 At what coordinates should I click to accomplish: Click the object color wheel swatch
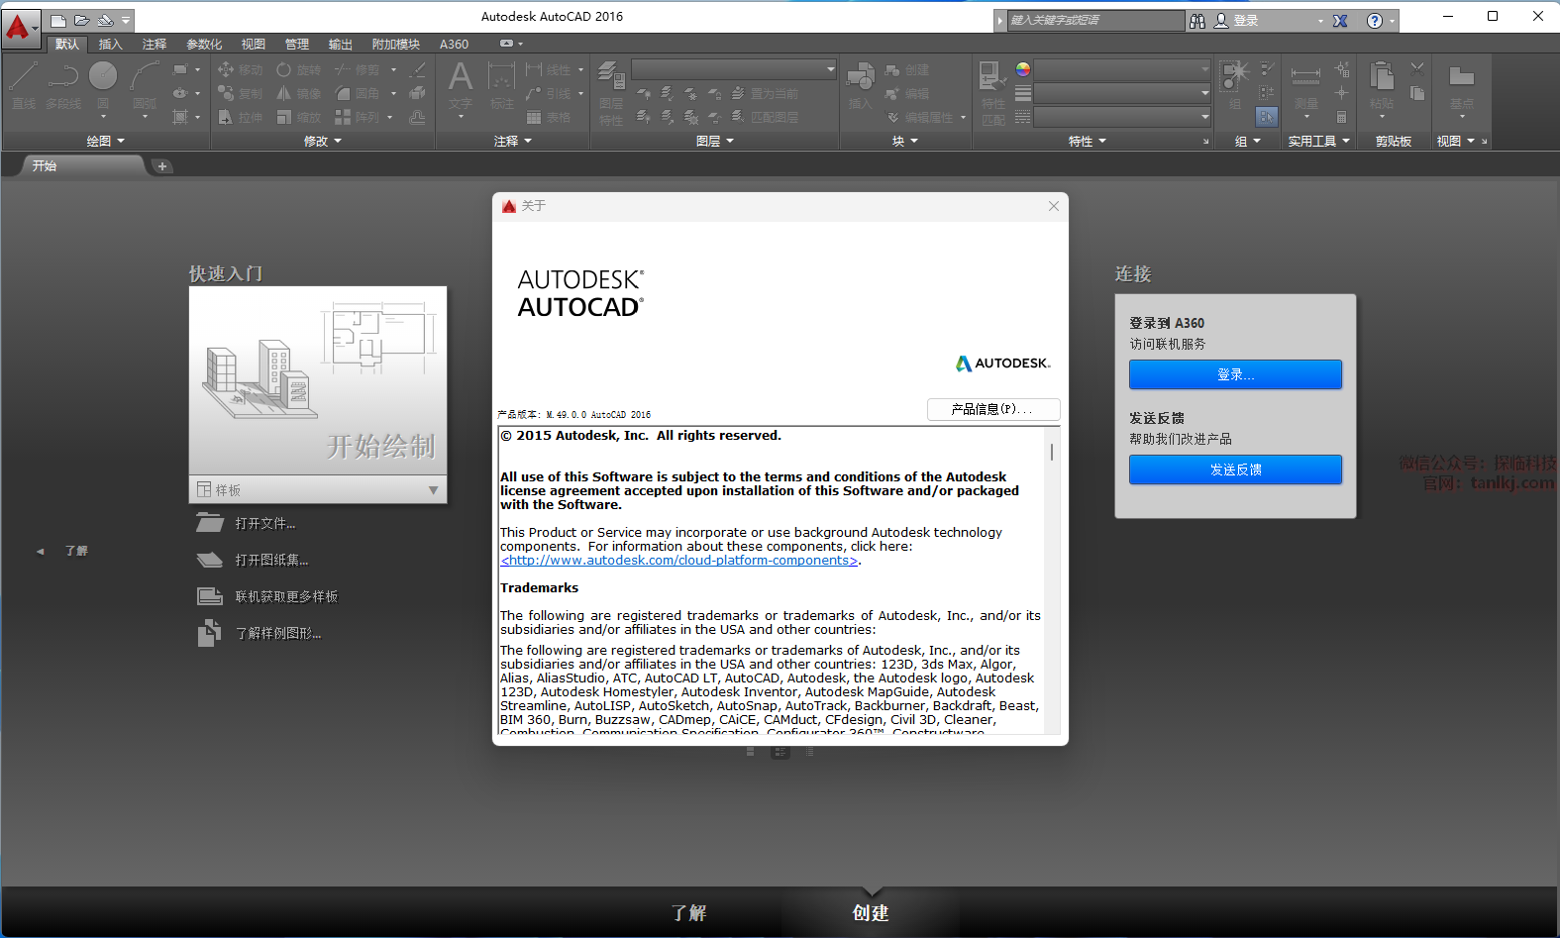tap(1023, 69)
